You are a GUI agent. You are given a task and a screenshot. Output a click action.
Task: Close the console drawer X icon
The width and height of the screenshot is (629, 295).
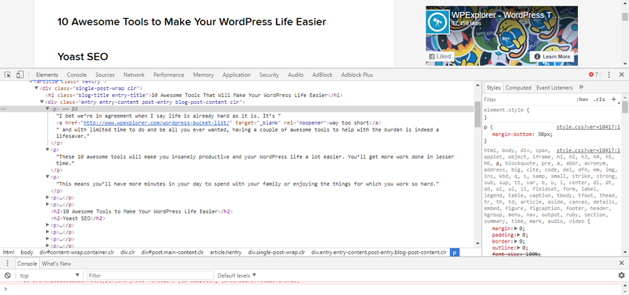tap(621, 264)
